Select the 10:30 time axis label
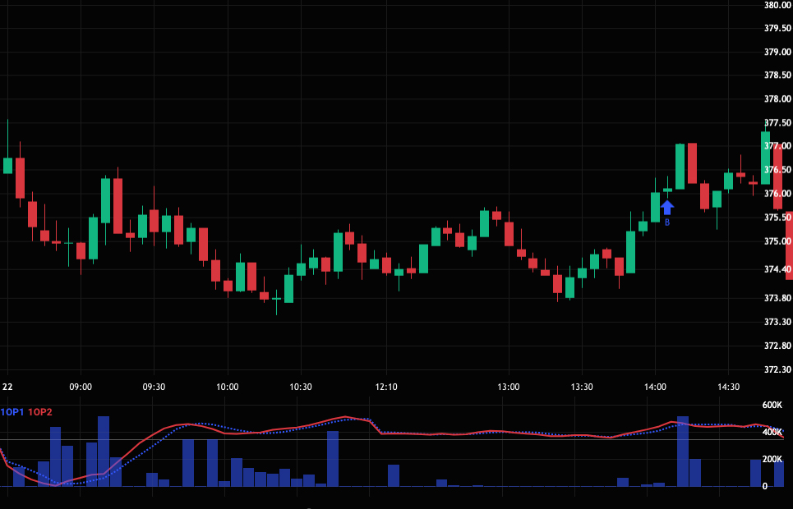Image resolution: width=793 pixels, height=509 pixels. (301, 387)
